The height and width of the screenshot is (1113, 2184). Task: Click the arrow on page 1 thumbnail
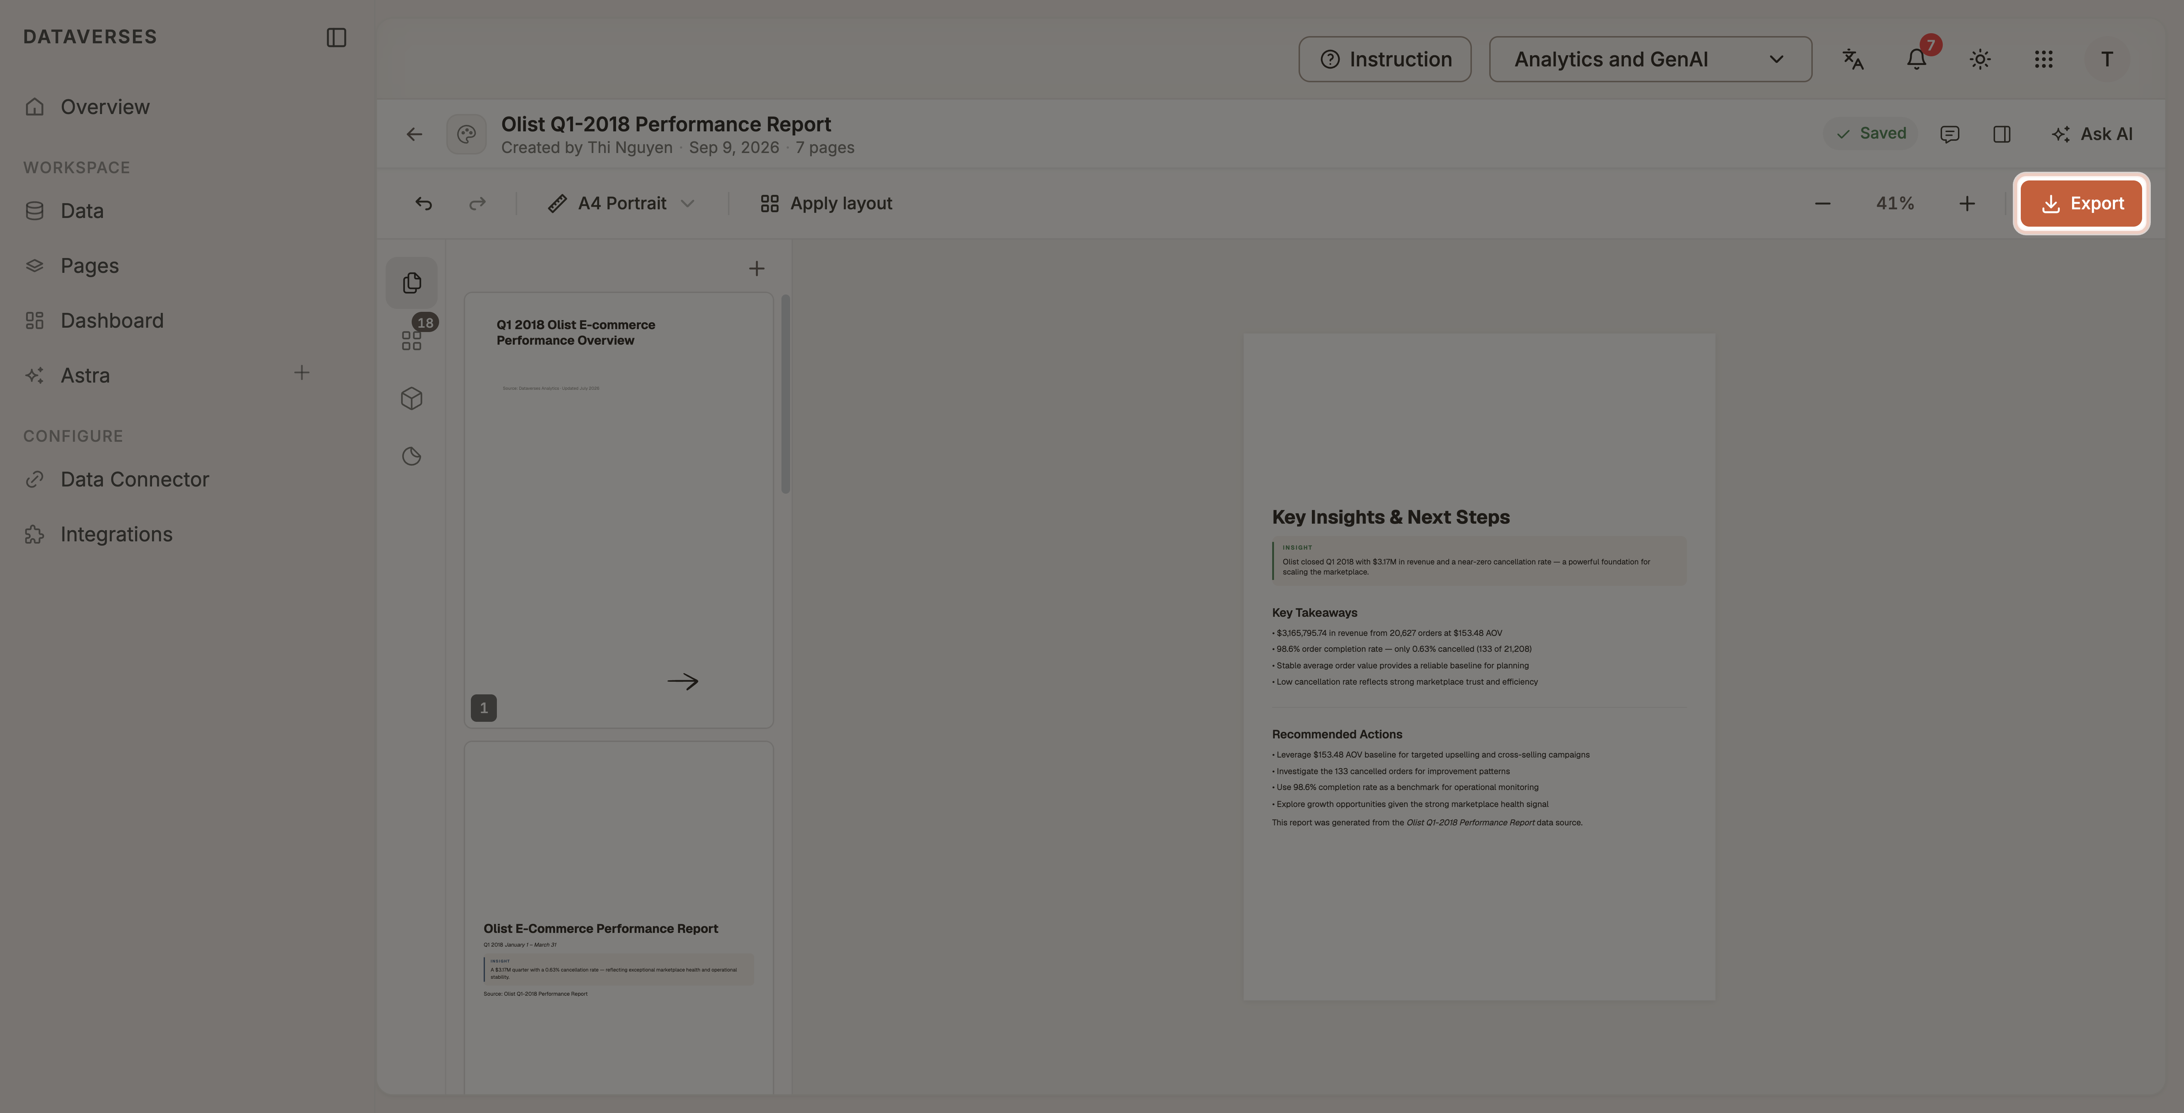click(x=682, y=681)
